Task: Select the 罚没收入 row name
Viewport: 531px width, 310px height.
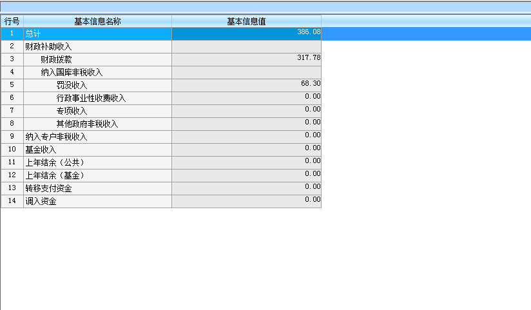Action: point(72,85)
